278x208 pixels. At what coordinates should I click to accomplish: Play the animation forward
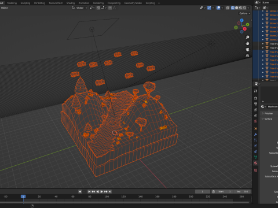click(x=101, y=192)
